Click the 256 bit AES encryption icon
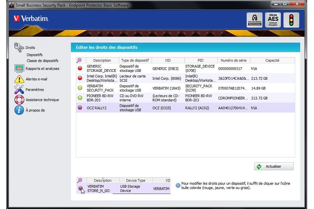The width and height of the screenshot is (314, 209). [x=273, y=20]
